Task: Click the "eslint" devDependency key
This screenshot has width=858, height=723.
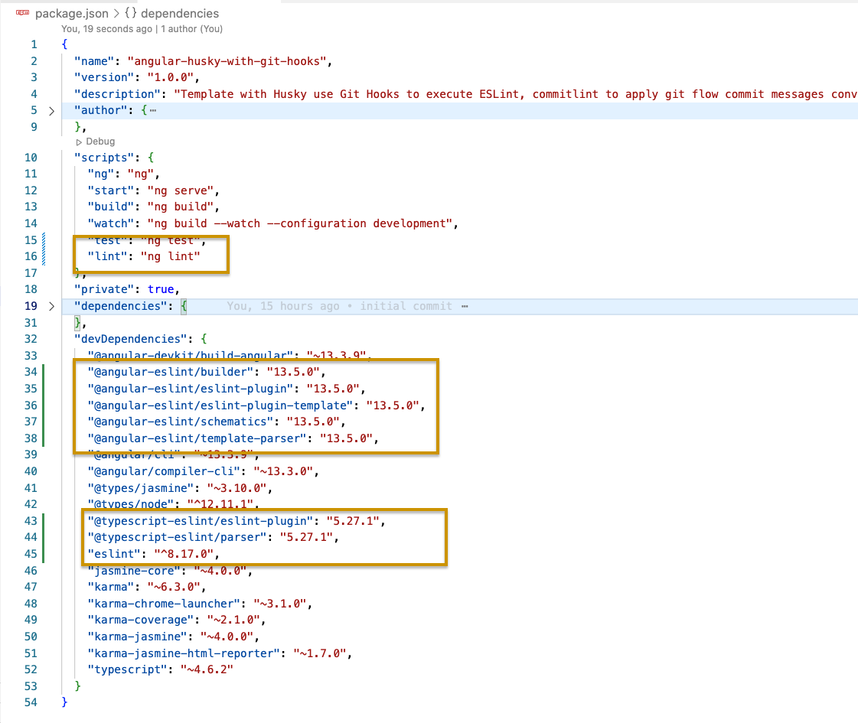Action: pos(110,554)
